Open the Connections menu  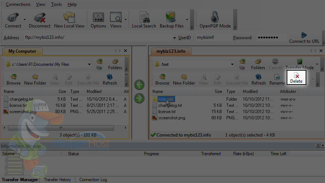click(x=18, y=4)
